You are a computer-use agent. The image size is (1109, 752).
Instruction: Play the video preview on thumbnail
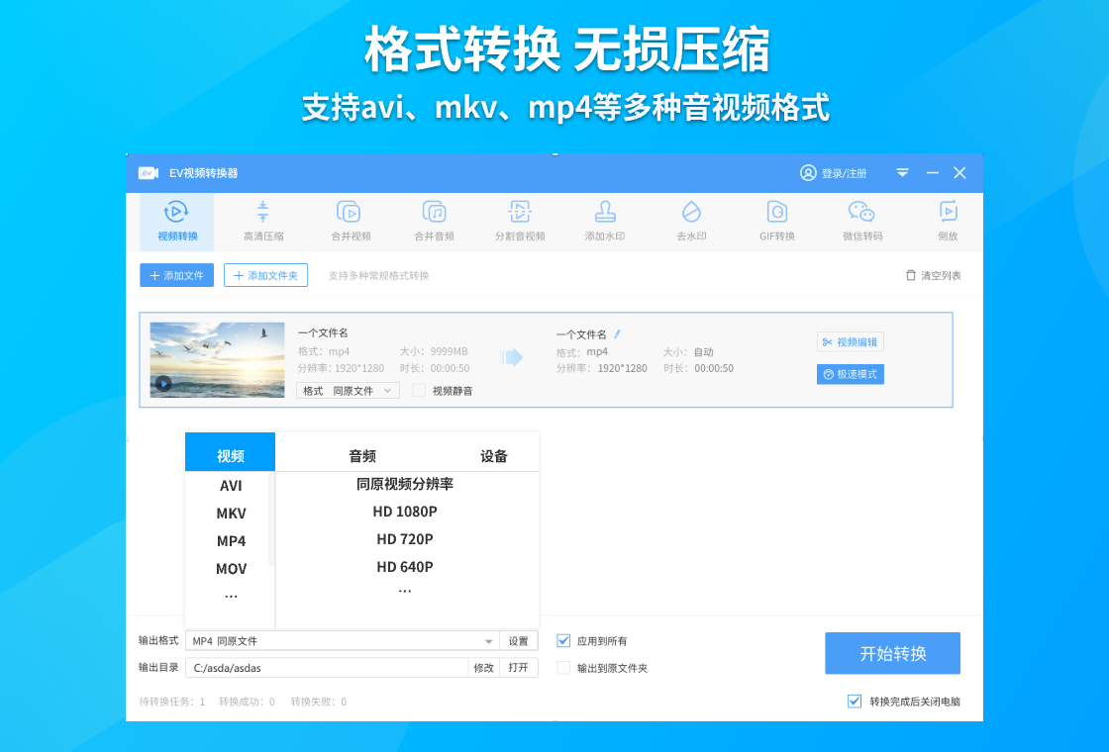163,384
